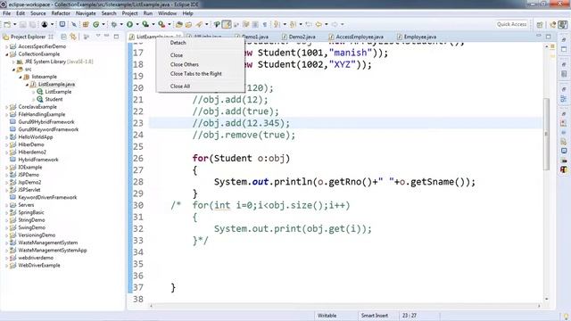Toggle Link with Editor in Project Explorer
The height and width of the screenshot is (321, 571).
click(x=73, y=37)
